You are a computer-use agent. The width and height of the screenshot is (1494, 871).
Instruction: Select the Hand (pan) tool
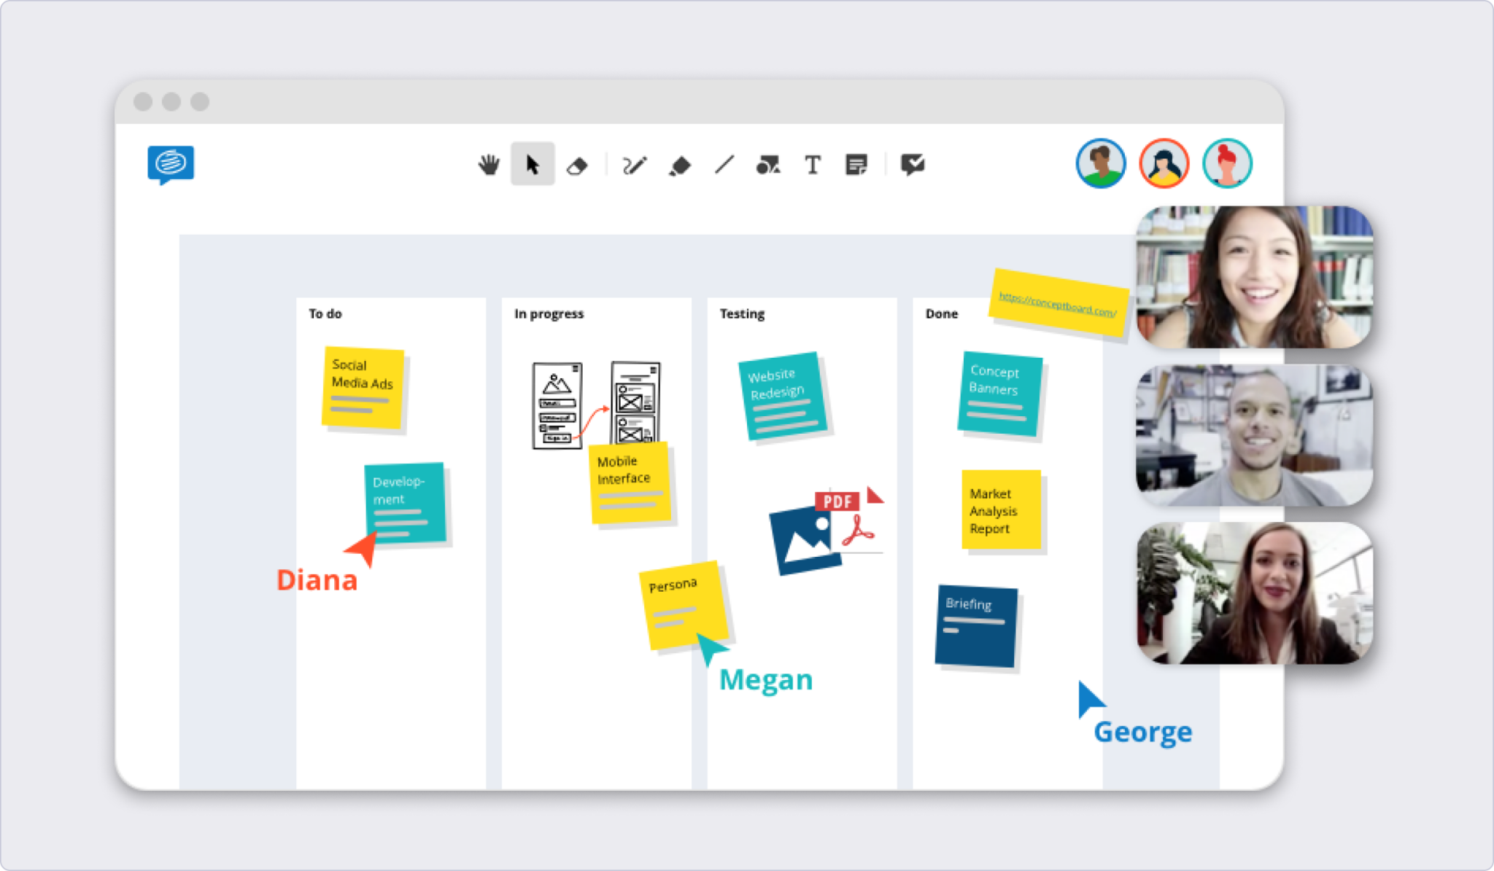[x=488, y=165]
